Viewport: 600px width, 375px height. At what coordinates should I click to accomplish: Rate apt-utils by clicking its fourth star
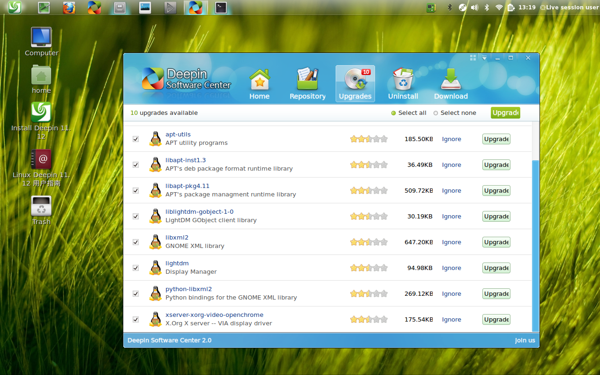coord(376,139)
